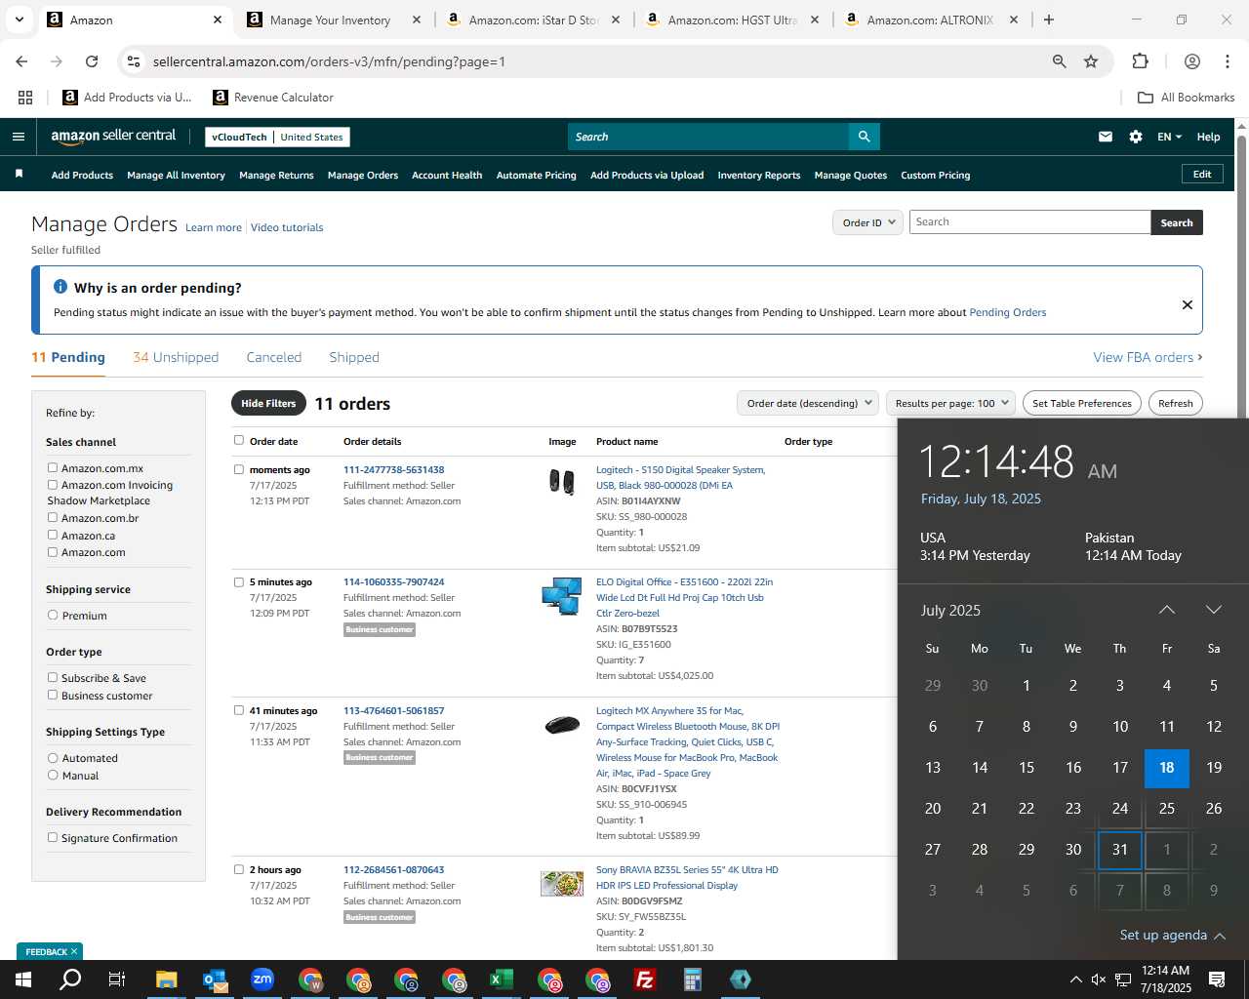Viewport: 1249px width, 999px height.
Task: Dismiss the pending order info banner
Action: pyautogui.click(x=1188, y=304)
